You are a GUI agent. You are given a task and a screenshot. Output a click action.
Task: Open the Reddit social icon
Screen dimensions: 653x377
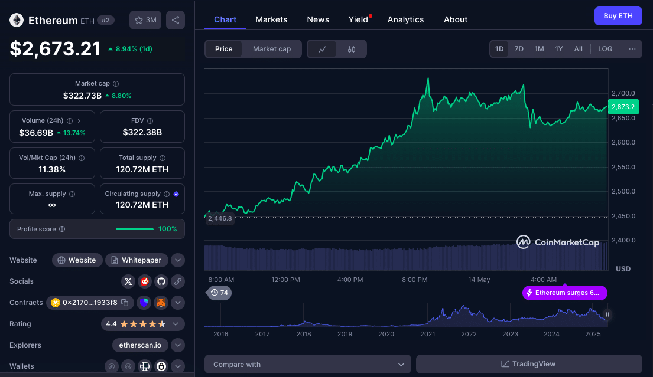click(144, 281)
